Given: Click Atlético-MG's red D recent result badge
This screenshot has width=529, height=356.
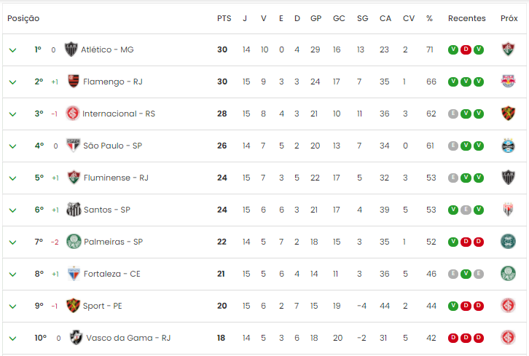Looking at the screenshot, I should coord(466,50).
